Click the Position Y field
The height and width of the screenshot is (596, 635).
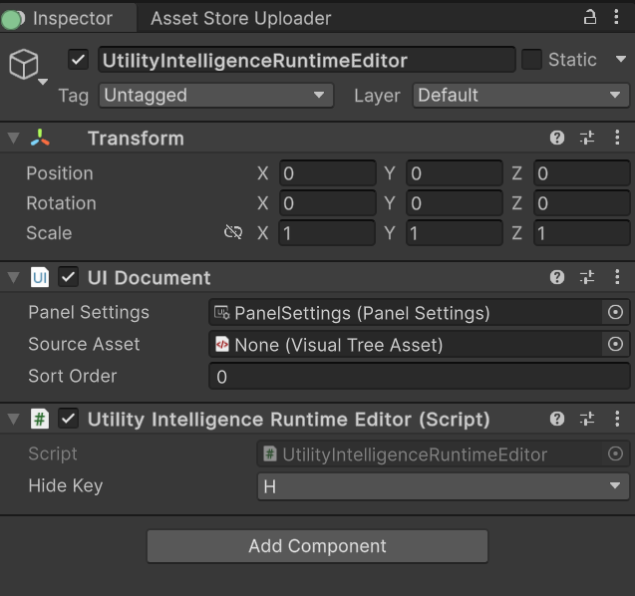(x=455, y=173)
